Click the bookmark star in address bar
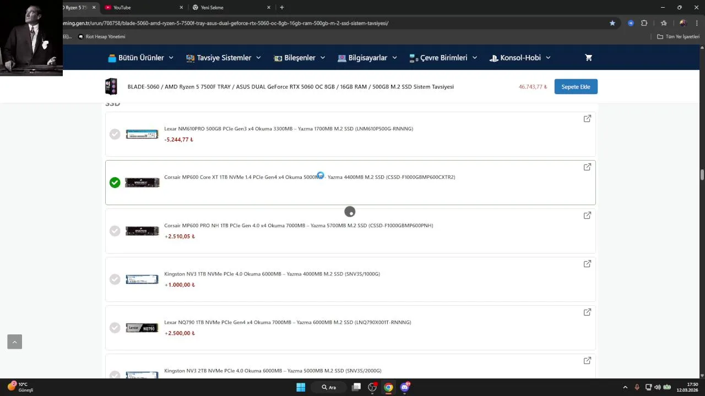This screenshot has height=396, width=705. click(x=612, y=23)
